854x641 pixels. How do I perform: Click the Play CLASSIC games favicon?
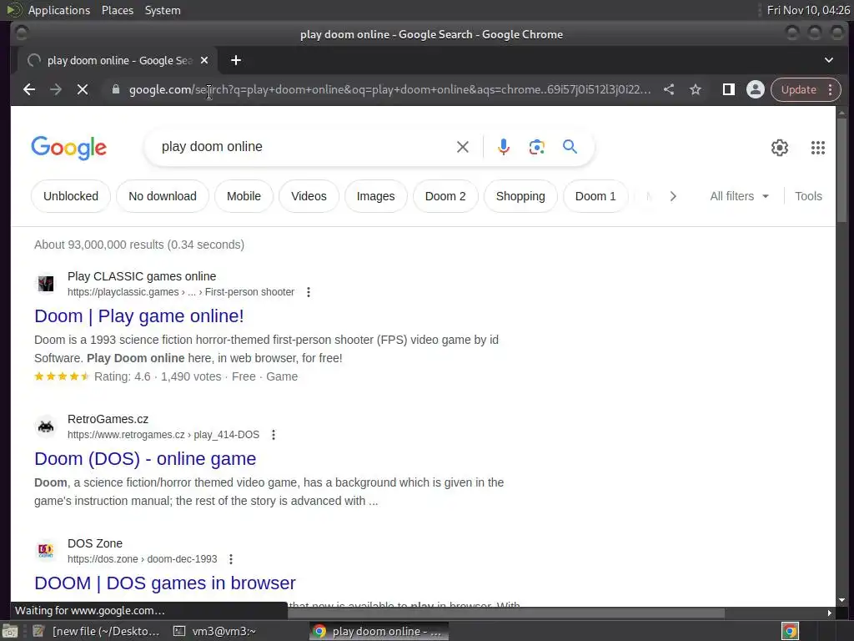click(x=46, y=284)
